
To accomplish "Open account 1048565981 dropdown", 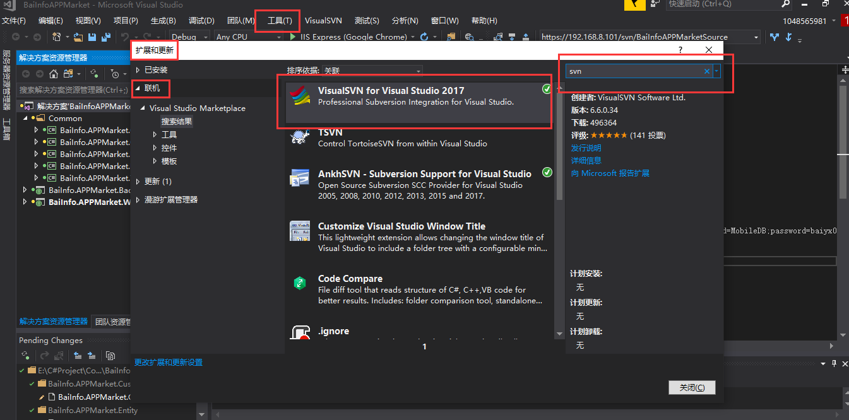I will point(835,21).
